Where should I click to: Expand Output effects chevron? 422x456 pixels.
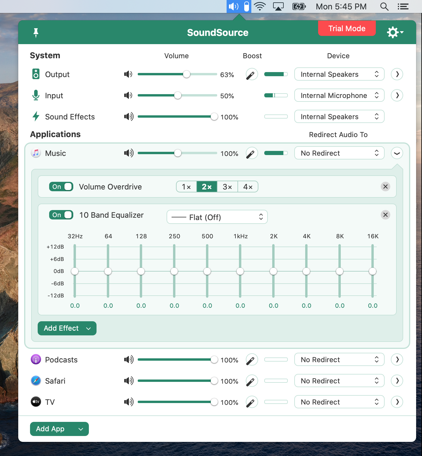tap(397, 74)
